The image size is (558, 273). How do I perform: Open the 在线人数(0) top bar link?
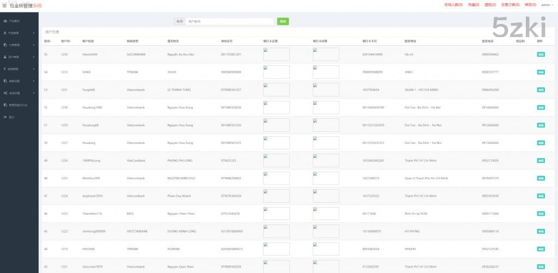coord(453,5)
